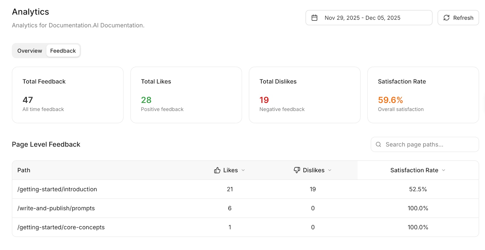Click the 1 like value for core-concepts
The width and height of the screenshot is (485, 250).
[230, 227]
